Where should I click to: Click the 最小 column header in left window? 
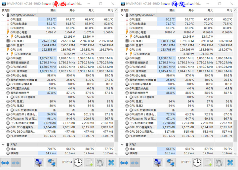point(66,10)
